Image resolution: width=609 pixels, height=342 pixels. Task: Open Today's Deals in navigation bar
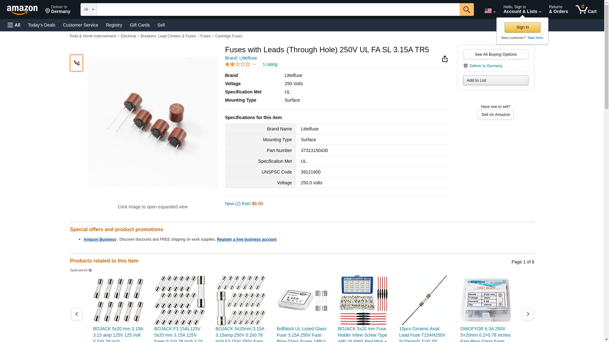tap(42, 25)
